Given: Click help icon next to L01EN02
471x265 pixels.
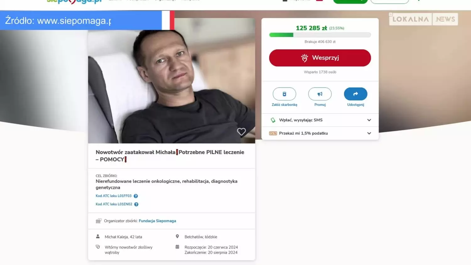Looking at the screenshot, I should point(136,204).
